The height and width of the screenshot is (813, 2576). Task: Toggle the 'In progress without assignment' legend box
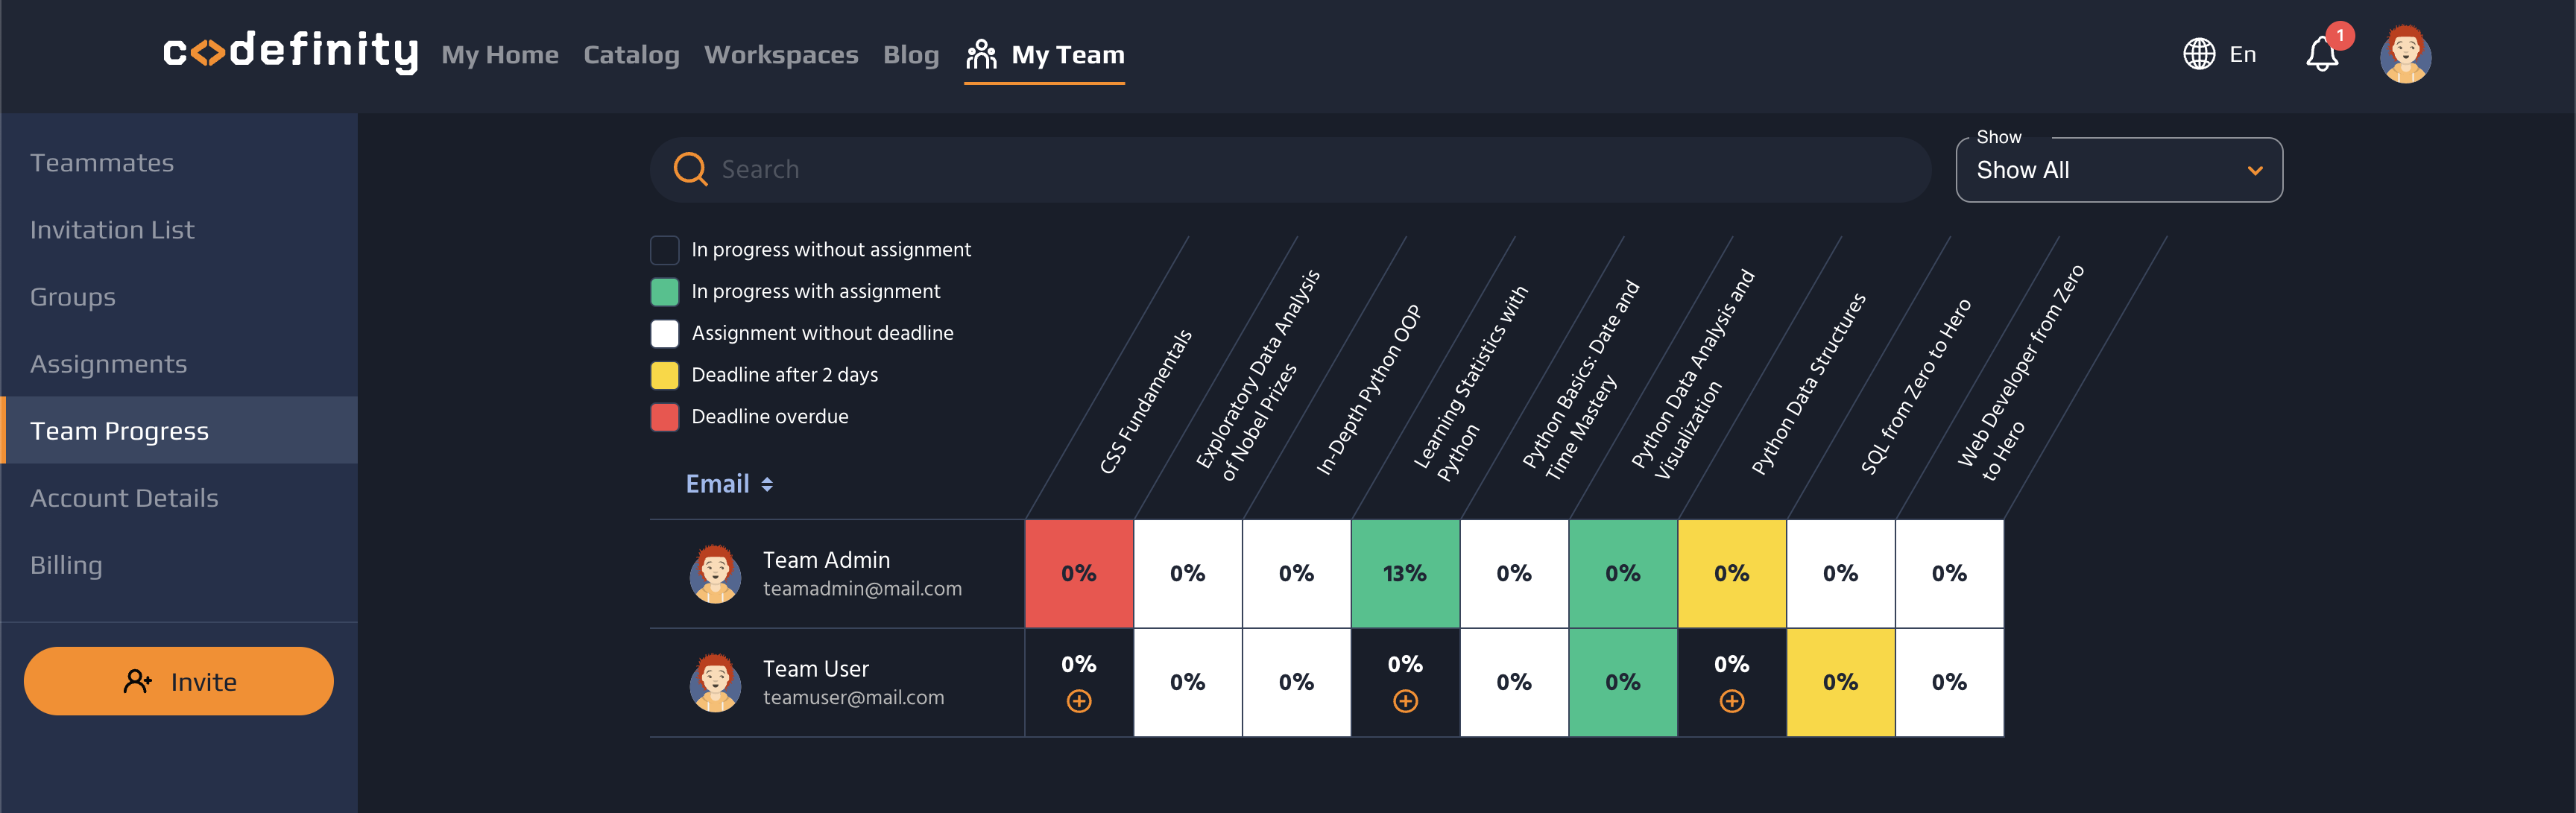tap(665, 249)
